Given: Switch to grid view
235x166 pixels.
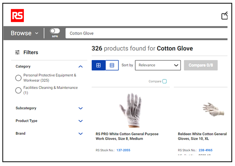Looking at the screenshot, I should (x=99, y=65).
